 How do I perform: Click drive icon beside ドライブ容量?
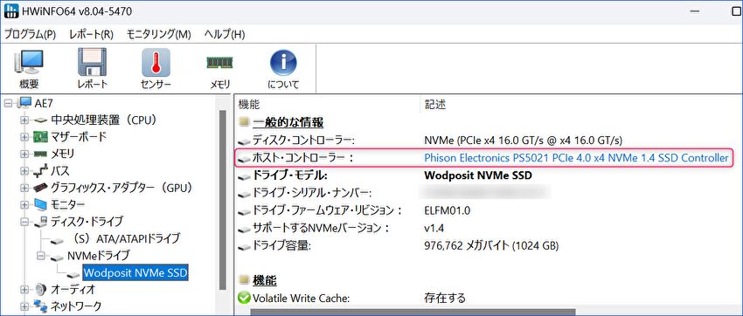tap(244, 247)
